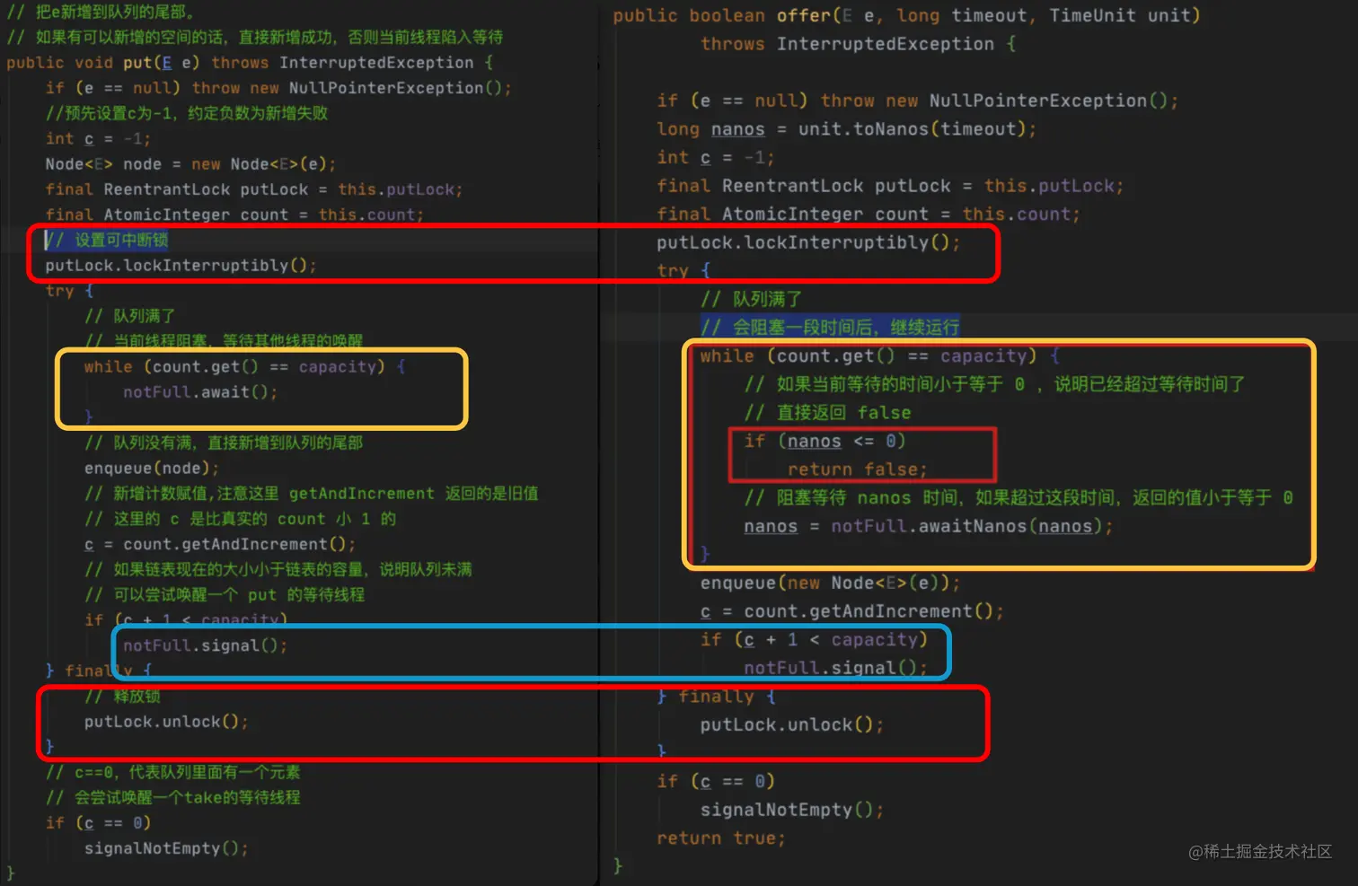Click 'final AtomicInteger count' line in put method
This screenshot has height=886, width=1358.
click(234, 215)
